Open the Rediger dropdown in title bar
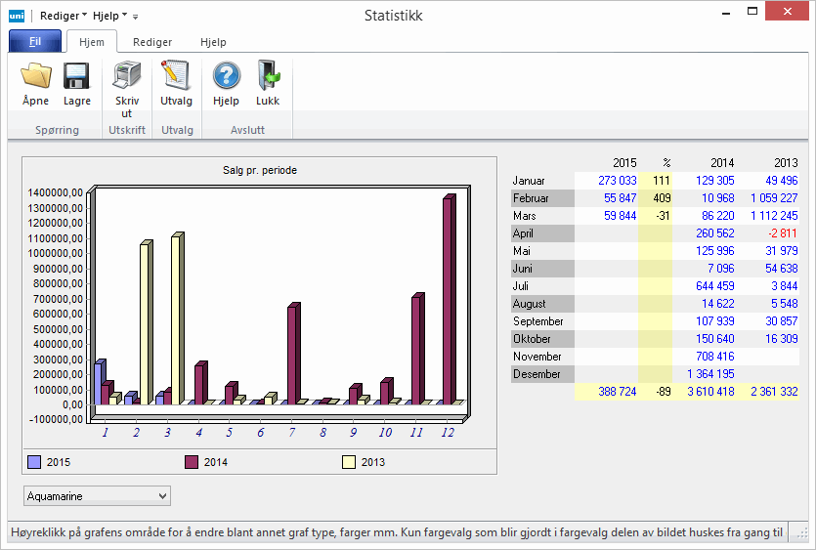The image size is (816, 550). coord(63,16)
